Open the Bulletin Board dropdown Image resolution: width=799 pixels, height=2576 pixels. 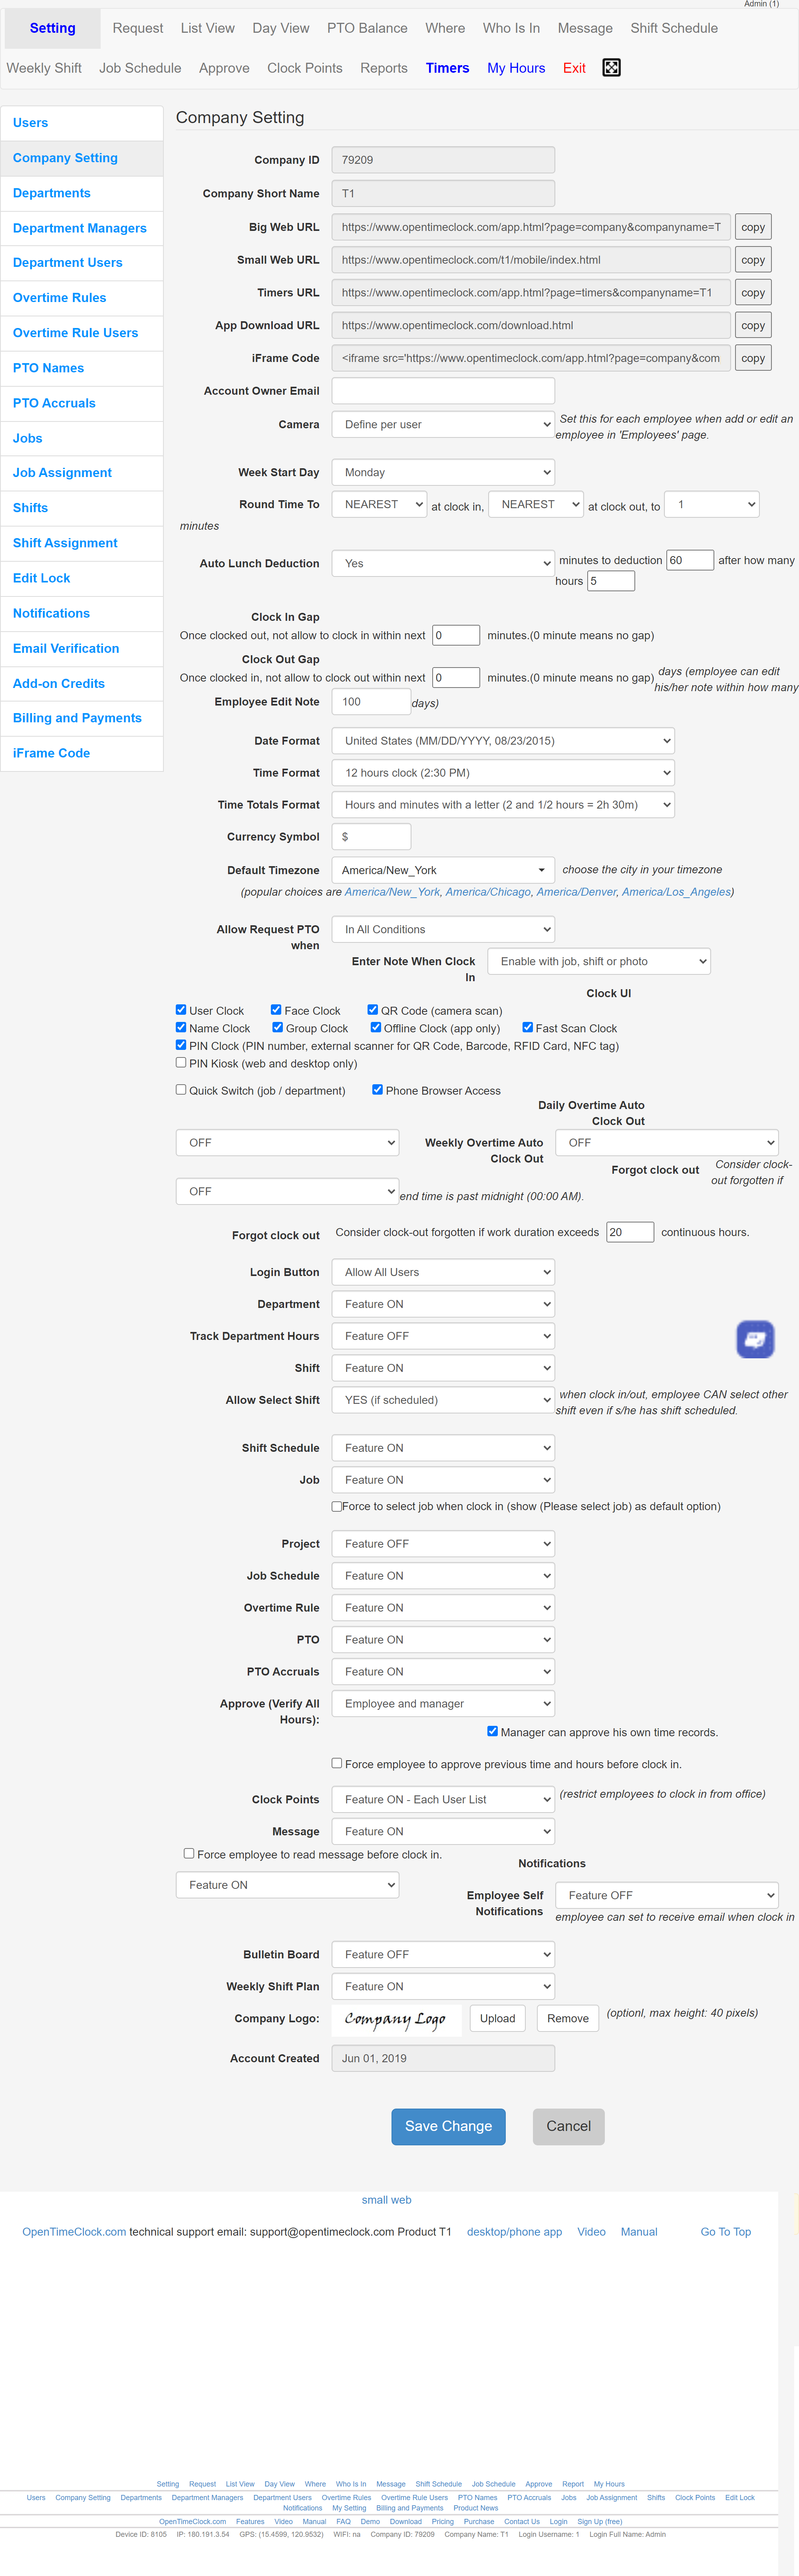click(443, 1954)
